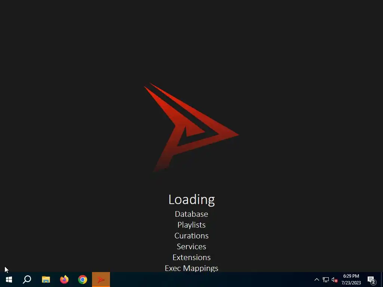Click the "Database" loading entry

(191, 214)
